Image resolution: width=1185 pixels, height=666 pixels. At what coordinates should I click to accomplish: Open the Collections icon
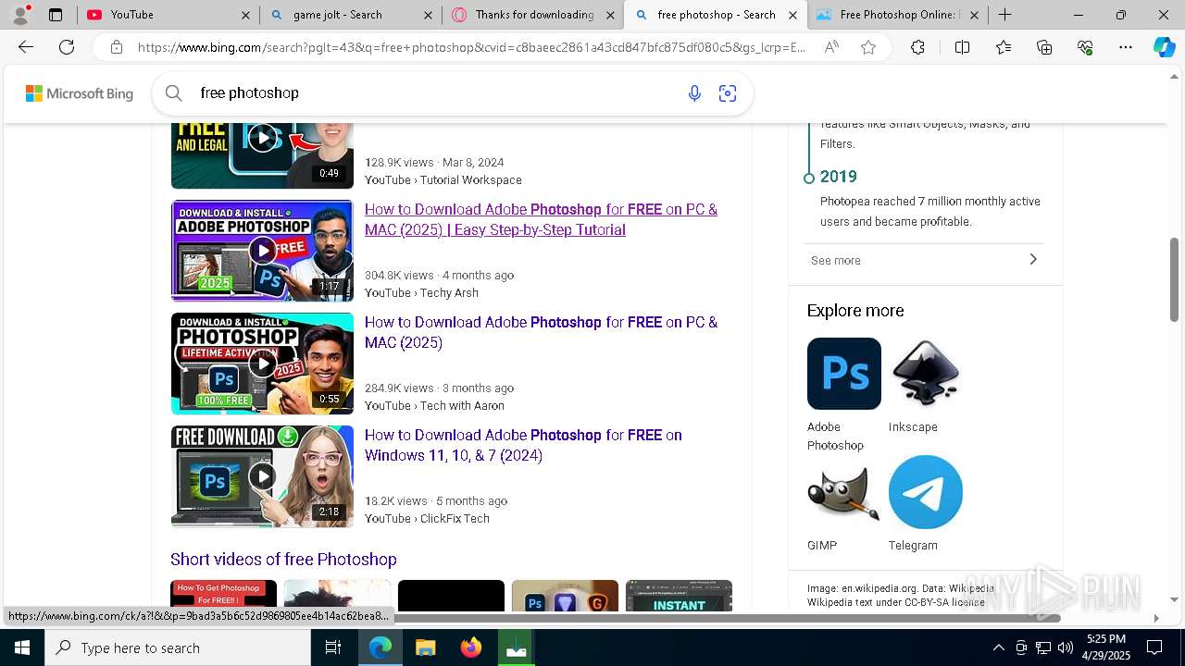[x=1044, y=47]
